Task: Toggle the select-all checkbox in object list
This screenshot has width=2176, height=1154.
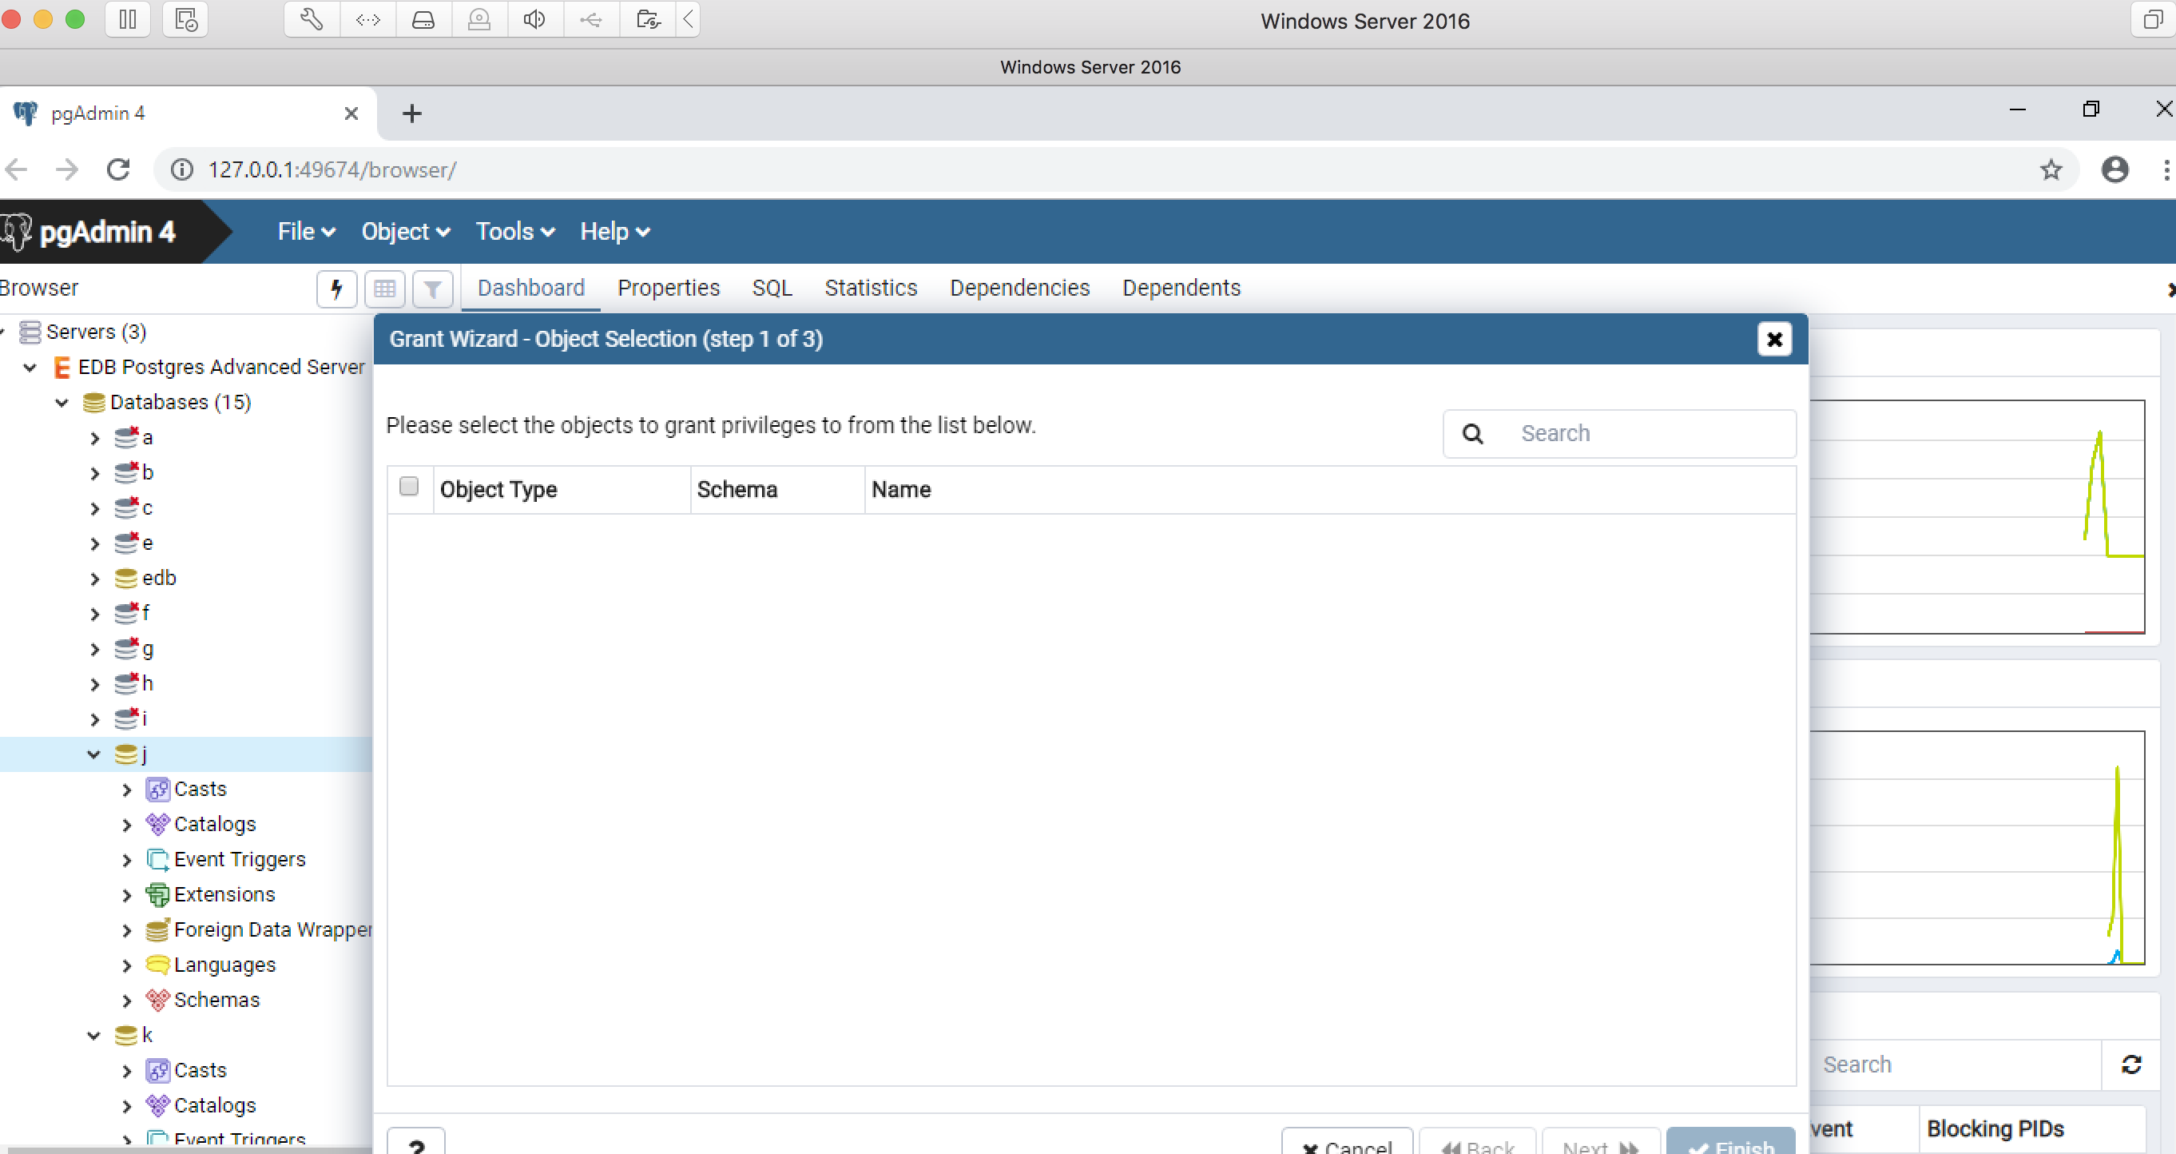Action: click(x=410, y=487)
